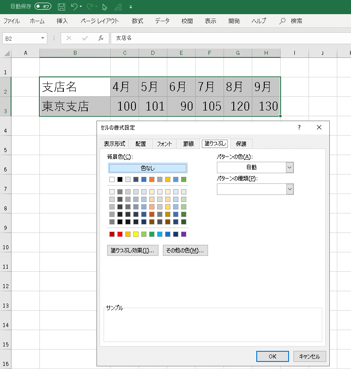Pick the black theme color swatch
351x369 pixels.
pos(120,179)
